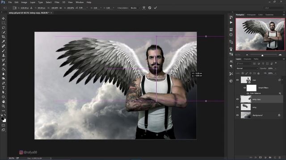The height and width of the screenshot is (160, 286).
Task: Open the blend mode Normal dropdown
Action: (x=247, y=68)
